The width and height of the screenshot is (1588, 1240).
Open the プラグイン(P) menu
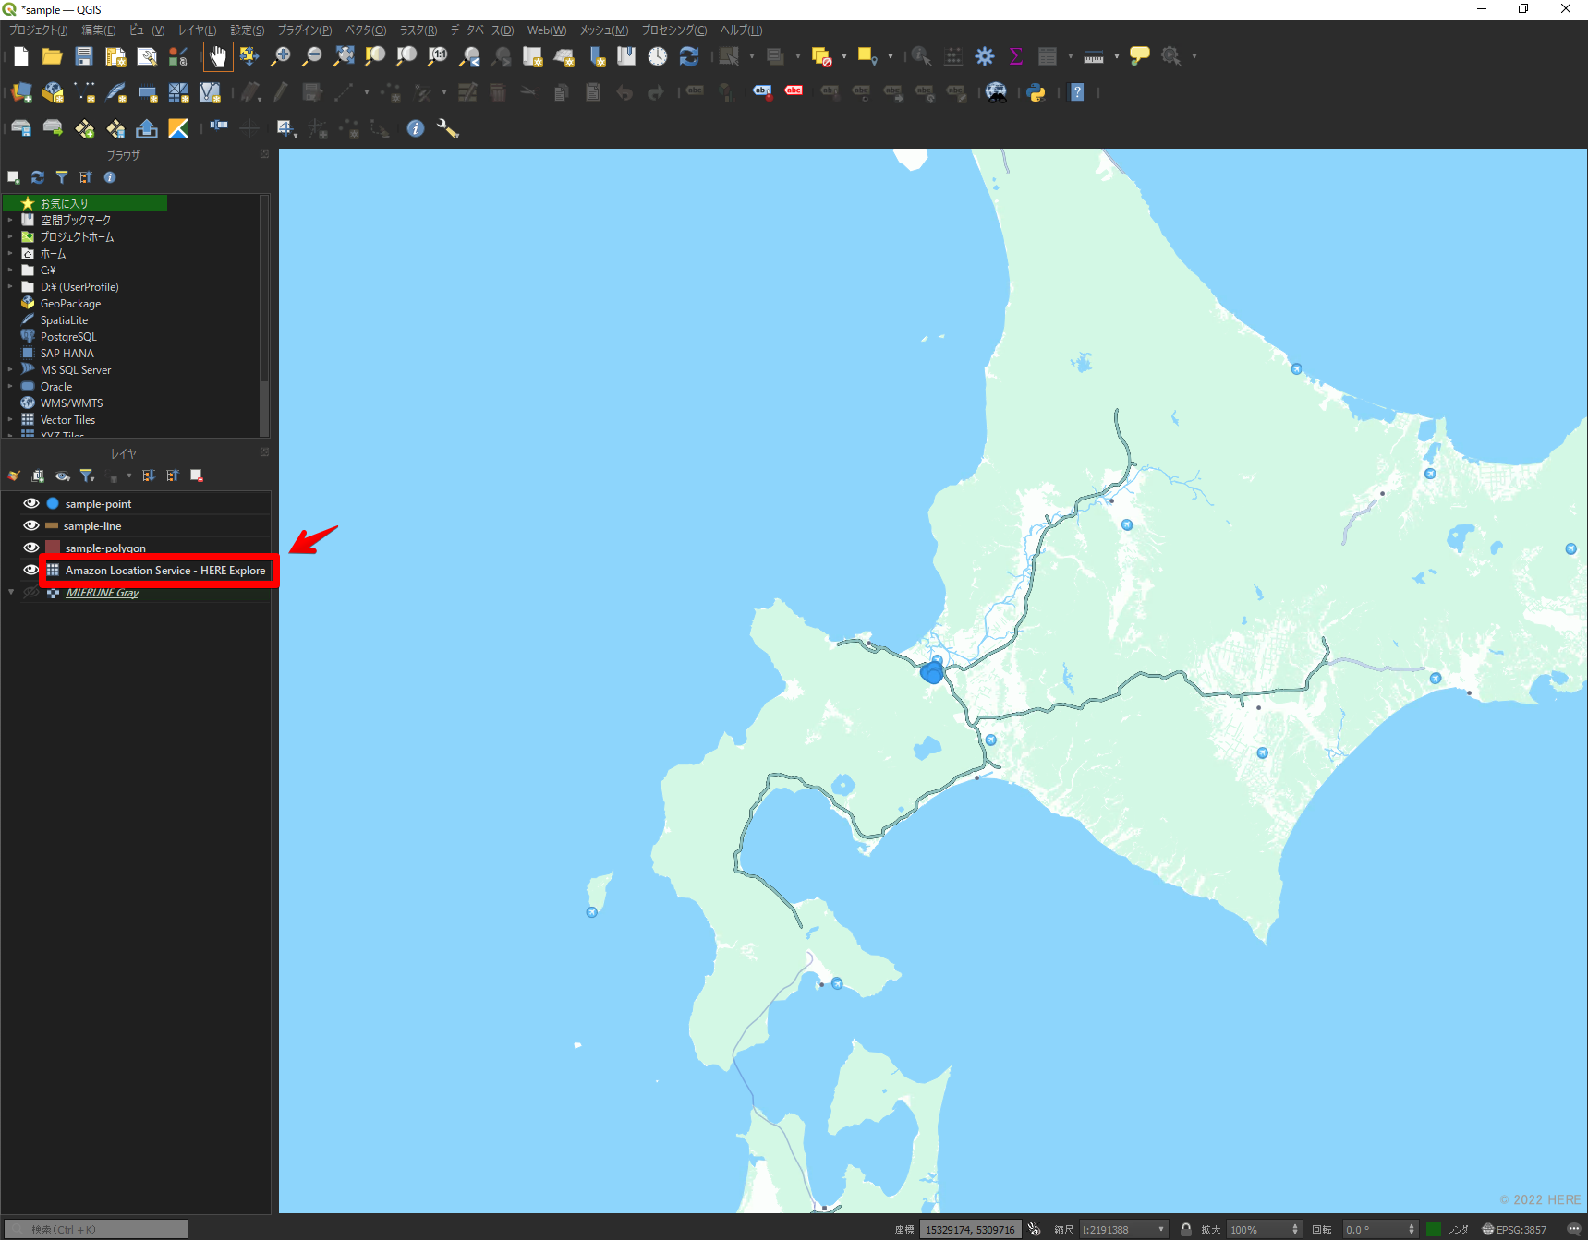pyautogui.click(x=305, y=30)
